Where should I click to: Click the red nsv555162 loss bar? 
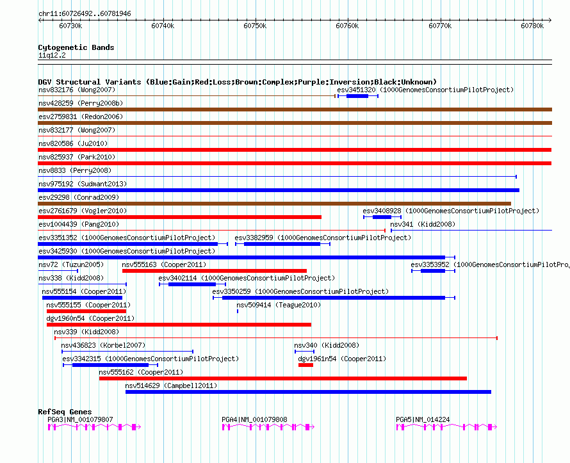283,378
